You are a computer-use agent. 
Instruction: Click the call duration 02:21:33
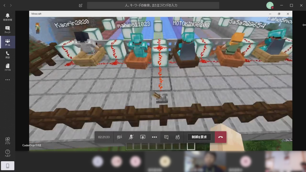coord(104,137)
